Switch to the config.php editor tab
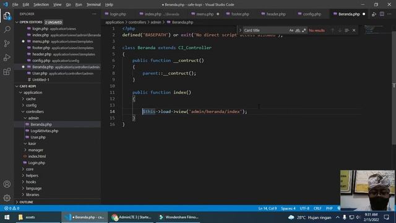The width and height of the screenshot is (396, 223). click(x=312, y=14)
